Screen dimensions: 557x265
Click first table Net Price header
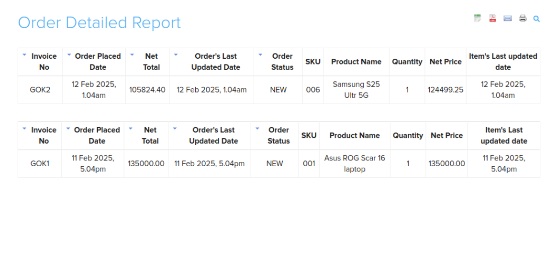click(446, 62)
